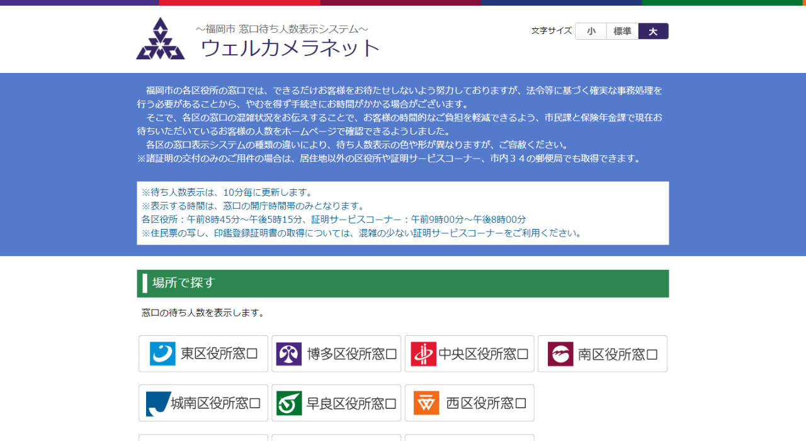This screenshot has height=441, width=806.
Task: Open the ウェルカメラネット site title
Action: coord(290,48)
